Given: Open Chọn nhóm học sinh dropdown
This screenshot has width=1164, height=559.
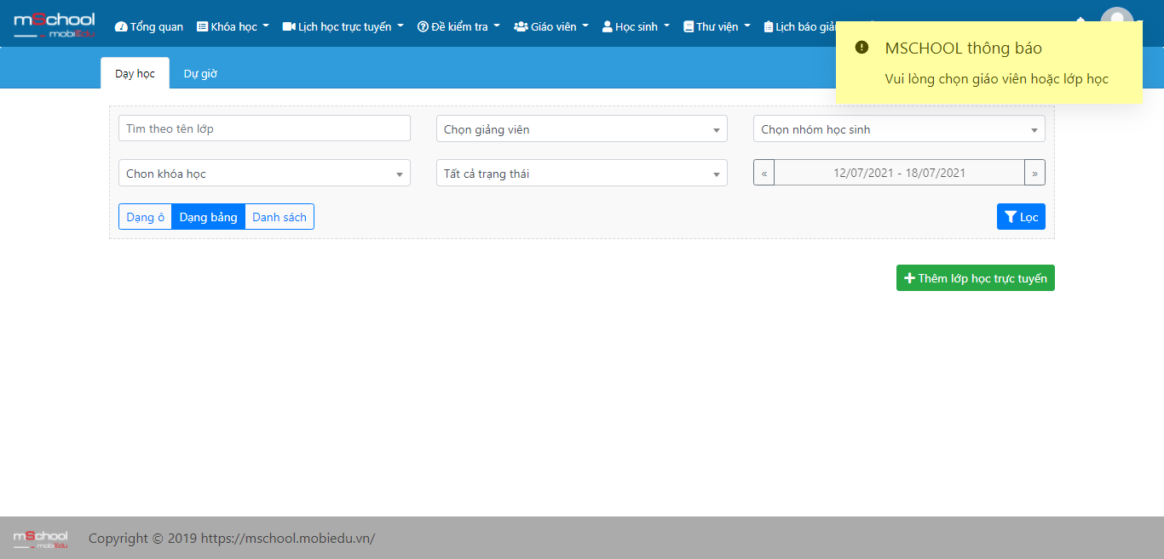Looking at the screenshot, I should coord(899,129).
